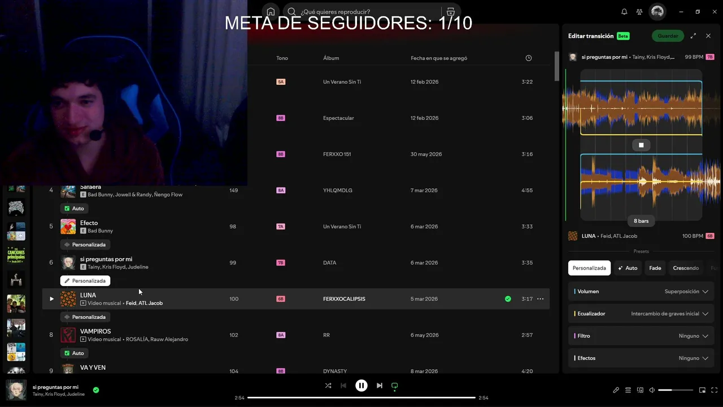The height and width of the screenshot is (407, 723).
Task: Sort by Fecha en que se agregó header
Action: click(x=439, y=58)
